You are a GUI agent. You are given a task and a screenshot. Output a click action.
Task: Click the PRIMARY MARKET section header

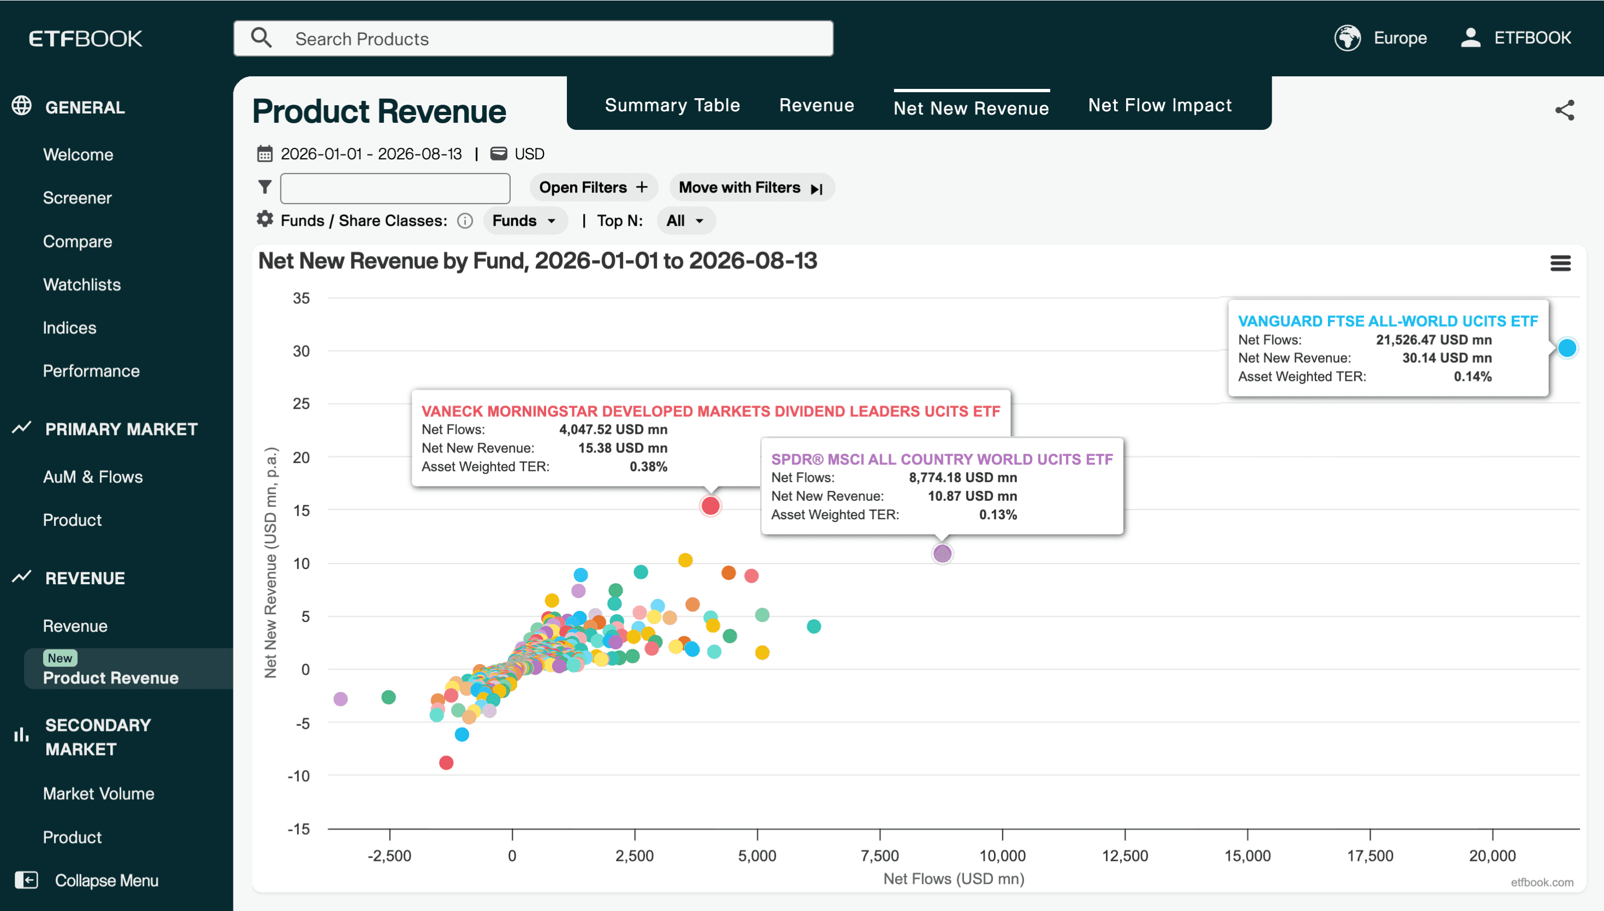pos(121,429)
